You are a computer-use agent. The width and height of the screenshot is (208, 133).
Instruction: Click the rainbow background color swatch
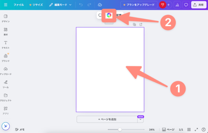tap(109, 15)
